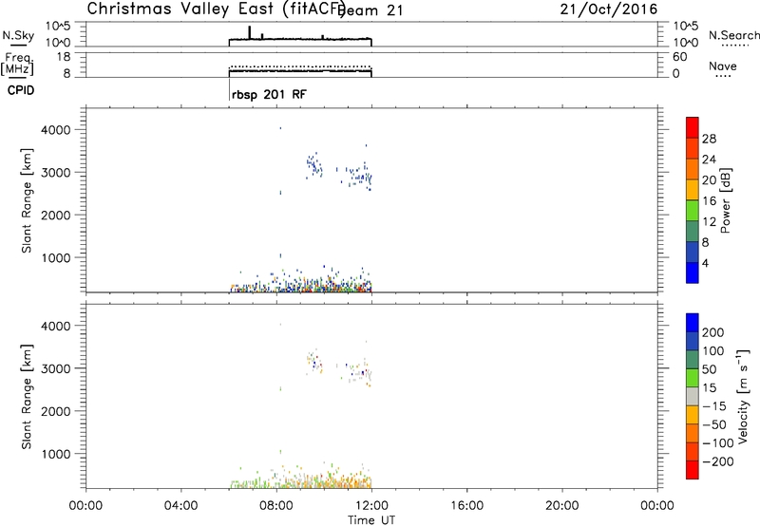Click the 'Beam 21' label
760x526 pixels.
click(x=371, y=10)
